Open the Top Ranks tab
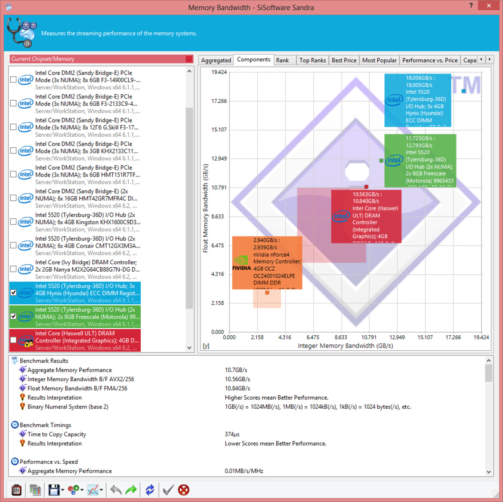Viewport: 503px width, 502px height. 312,60
